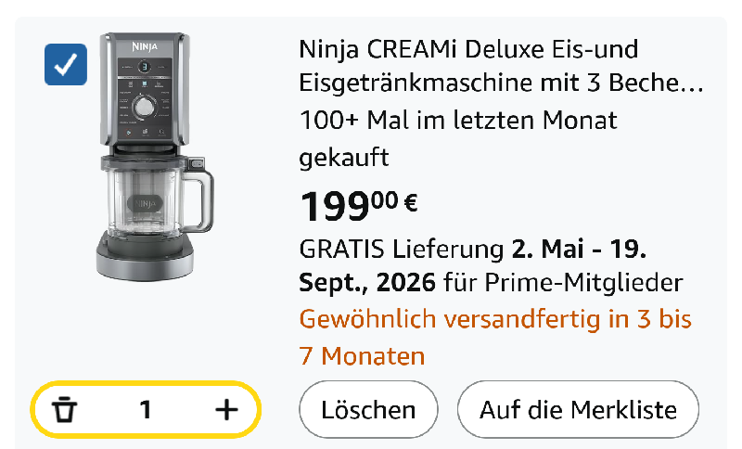Click the trash can icon in quantity stepper
This screenshot has height=449, width=742.
(x=64, y=409)
